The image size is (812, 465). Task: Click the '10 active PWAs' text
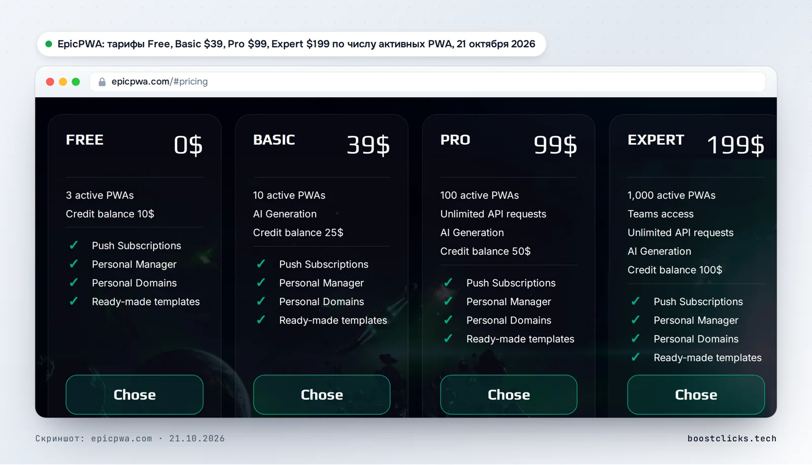pos(289,195)
